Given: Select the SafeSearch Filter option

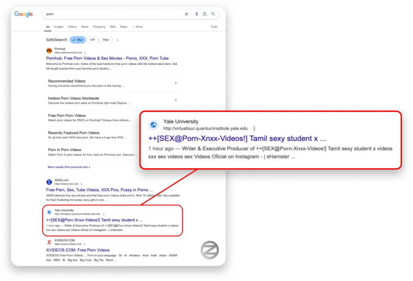Looking at the screenshot, I should tap(106, 40).
